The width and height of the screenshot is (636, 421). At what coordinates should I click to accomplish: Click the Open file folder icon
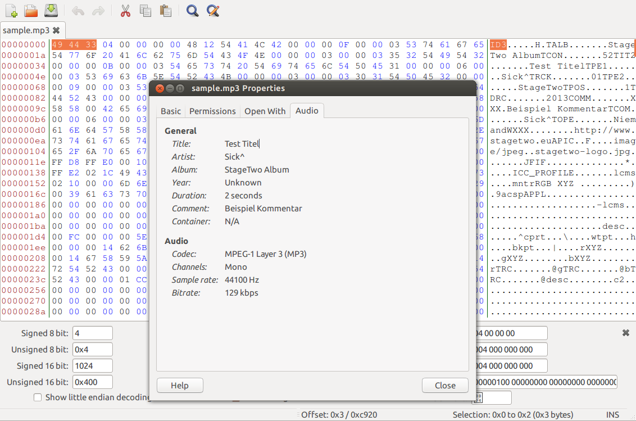pyautogui.click(x=31, y=10)
